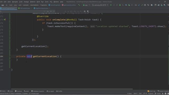
Task: Show Git history clock icon
Action: pos(145,5)
